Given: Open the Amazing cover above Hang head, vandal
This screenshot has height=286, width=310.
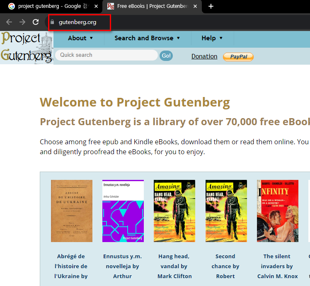Looking at the screenshot, I should [174, 211].
